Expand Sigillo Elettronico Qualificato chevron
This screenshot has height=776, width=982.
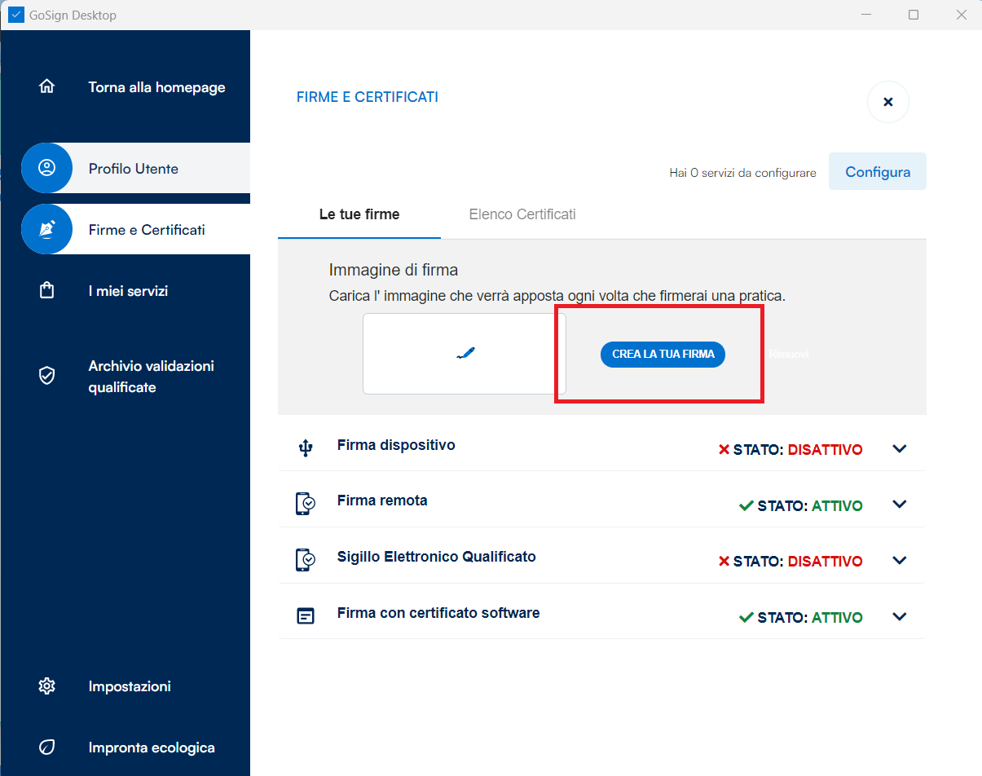(899, 561)
